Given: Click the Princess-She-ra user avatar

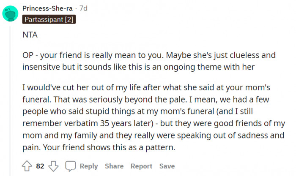Looking at the screenshot, I should pos(11,13).
